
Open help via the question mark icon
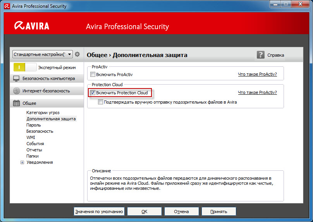[x=260, y=55]
